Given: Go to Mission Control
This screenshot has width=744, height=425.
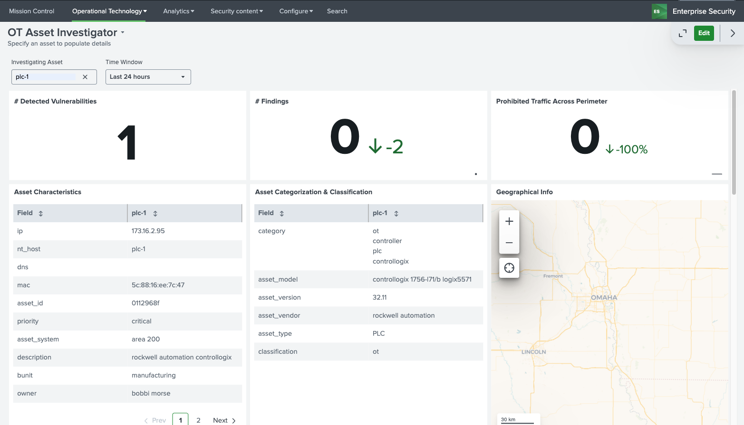Looking at the screenshot, I should (x=31, y=11).
